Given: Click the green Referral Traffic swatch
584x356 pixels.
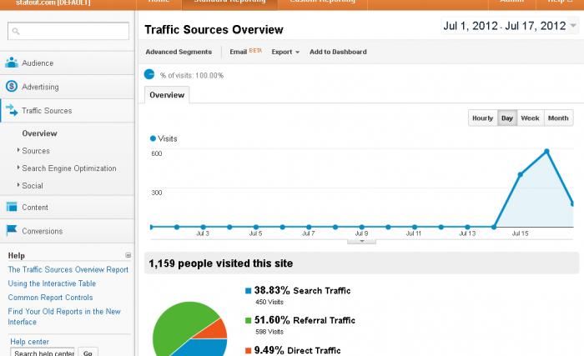Looking at the screenshot, I should [248, 320].
